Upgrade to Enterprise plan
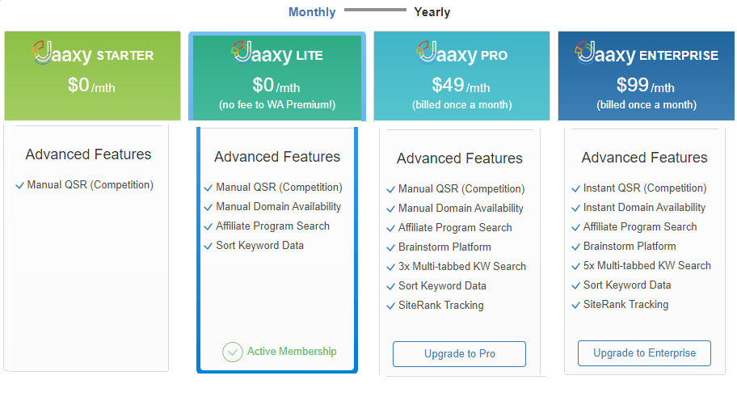The image size is (737, 401). 644,353
